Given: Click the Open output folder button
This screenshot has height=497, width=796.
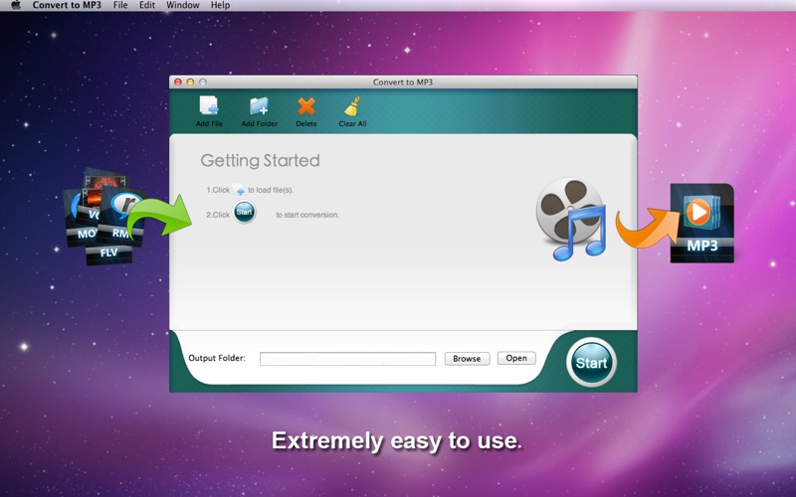Looking at the screenshot, I should point(516,358).
